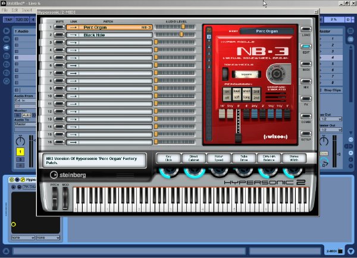357x258 pixels.
Task: Click the Direct Cabinet hyper knob label
Action: 193,158
